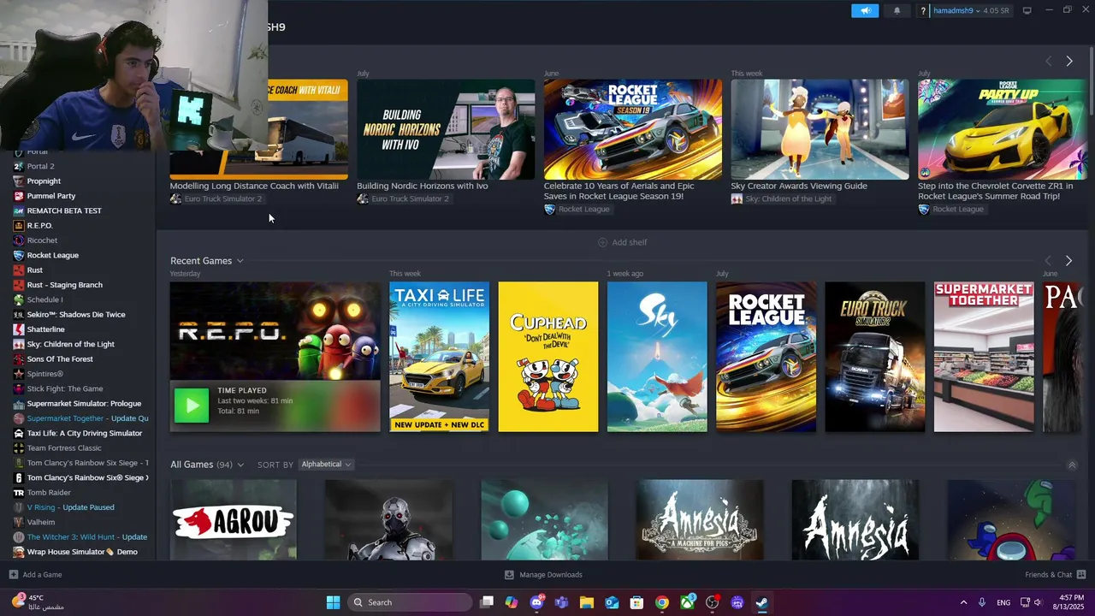Open Friends & Chat
Image resolution: width=1095 pixels, height=616 pixels.
click(x=1056, y=575)
